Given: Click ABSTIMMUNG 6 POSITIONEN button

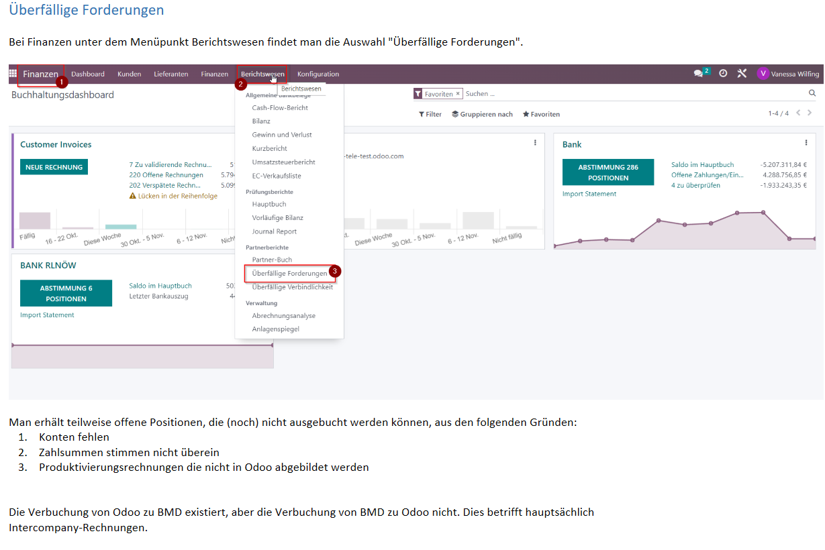Looking at the screenshot, I should point(66,293).
